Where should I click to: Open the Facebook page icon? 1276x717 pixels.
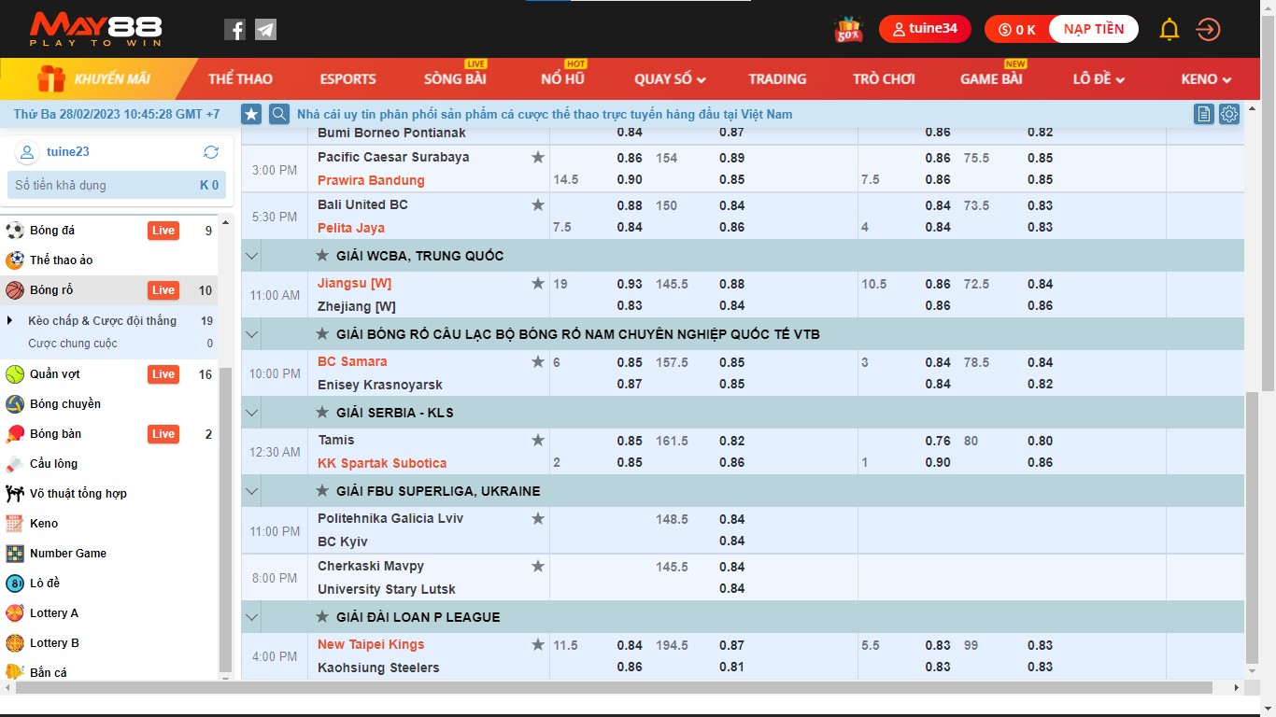[x=234, y=30]
